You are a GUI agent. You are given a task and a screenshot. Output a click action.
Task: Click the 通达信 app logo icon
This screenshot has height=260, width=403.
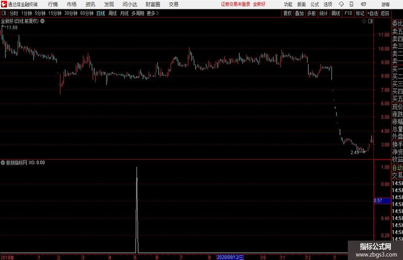(3, 4)
